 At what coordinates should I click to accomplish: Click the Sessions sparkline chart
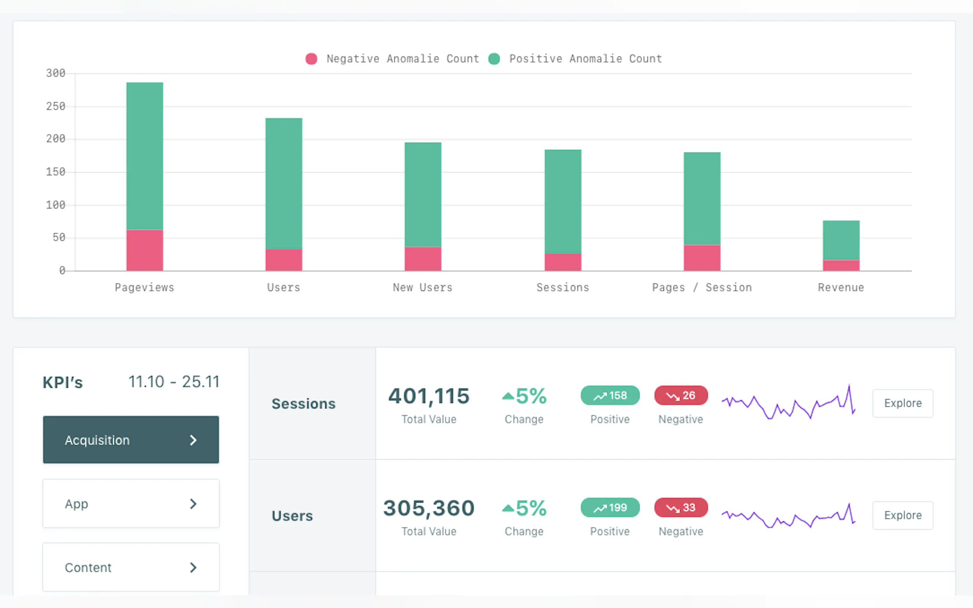coord(788,403)
